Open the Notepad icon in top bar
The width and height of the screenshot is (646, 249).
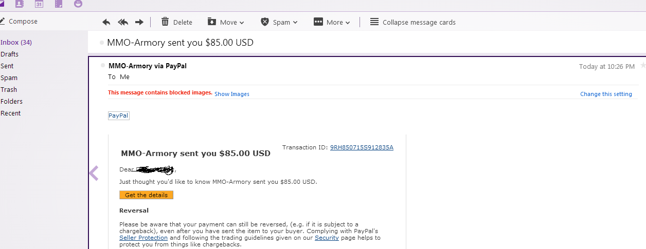point(59,4)
